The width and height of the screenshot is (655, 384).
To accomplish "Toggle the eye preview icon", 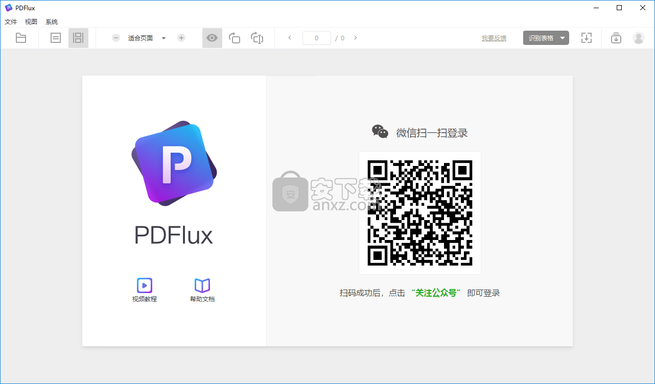I will click(x=212, y=38).
